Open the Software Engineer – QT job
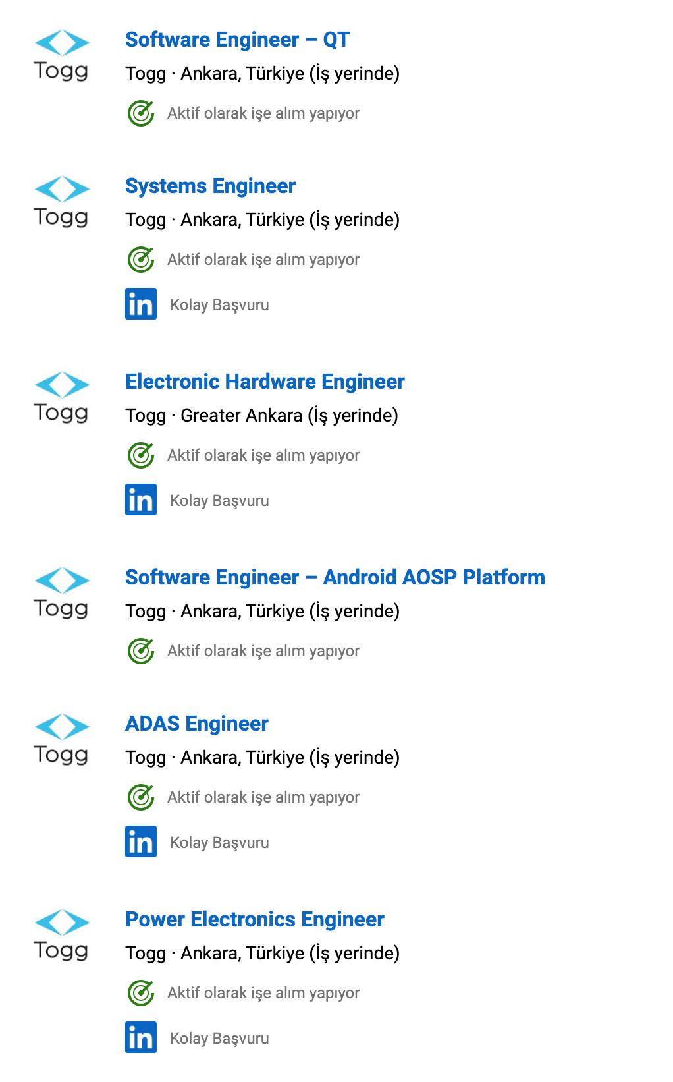 (237, 40)
